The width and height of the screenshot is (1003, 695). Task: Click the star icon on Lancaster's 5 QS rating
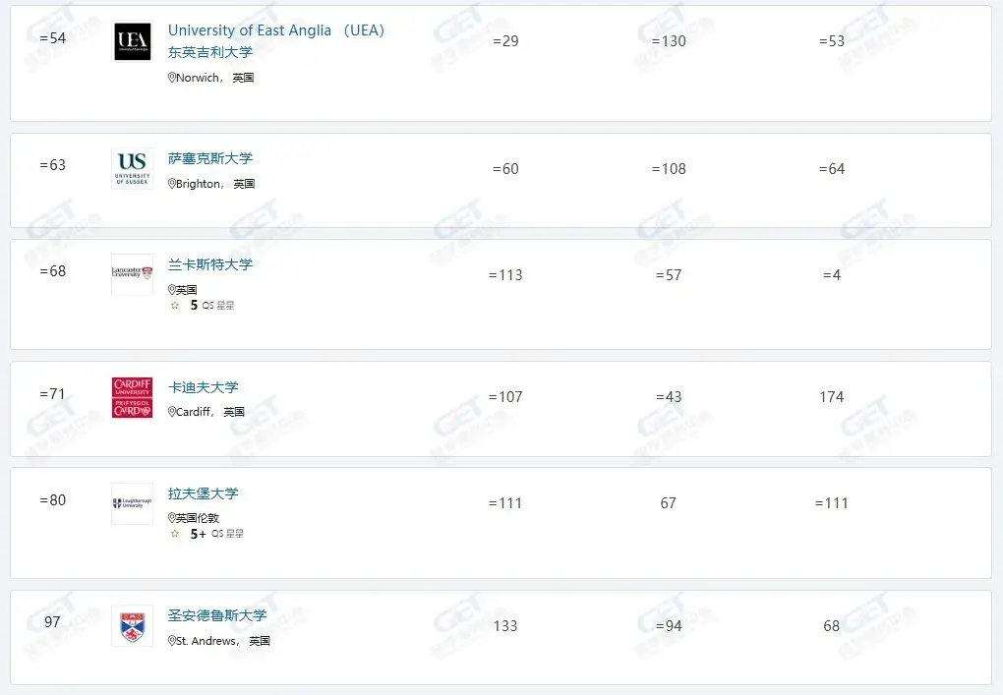pos(174,305)
